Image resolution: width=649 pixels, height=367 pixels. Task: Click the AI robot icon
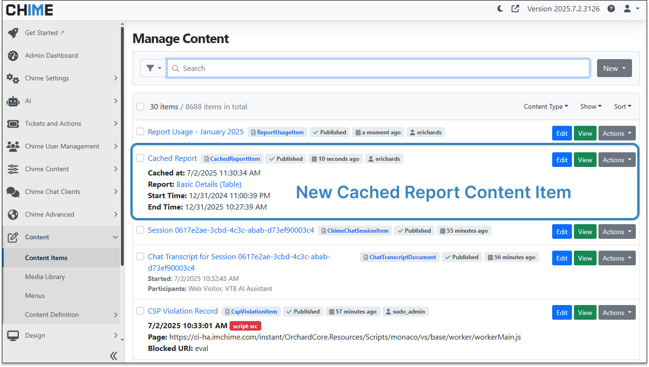13,101
